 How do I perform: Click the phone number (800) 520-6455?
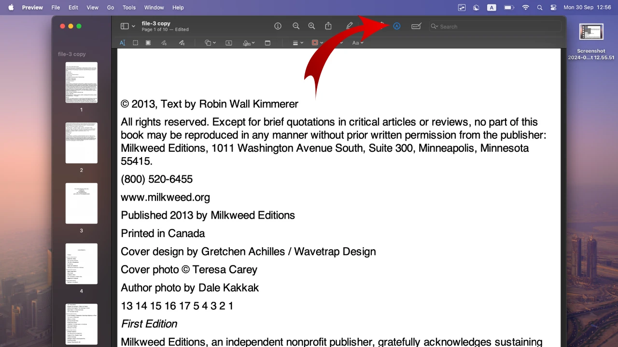157,179
